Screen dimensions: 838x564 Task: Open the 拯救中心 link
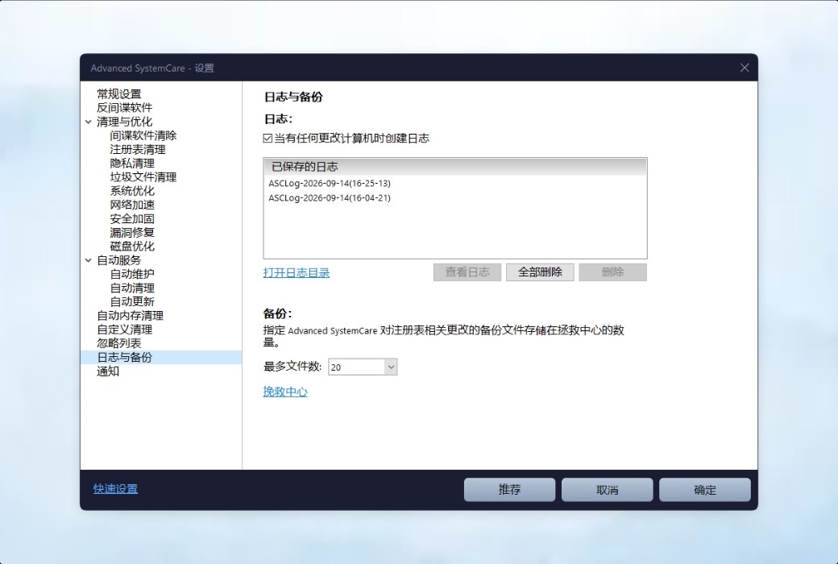pos(285,392)
